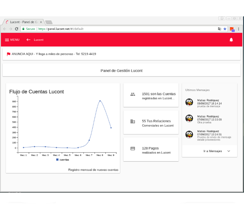The height and width of the screenshot is (209, 244).
Task: Click the translate icon in the address bar
Action: [219, 29]
